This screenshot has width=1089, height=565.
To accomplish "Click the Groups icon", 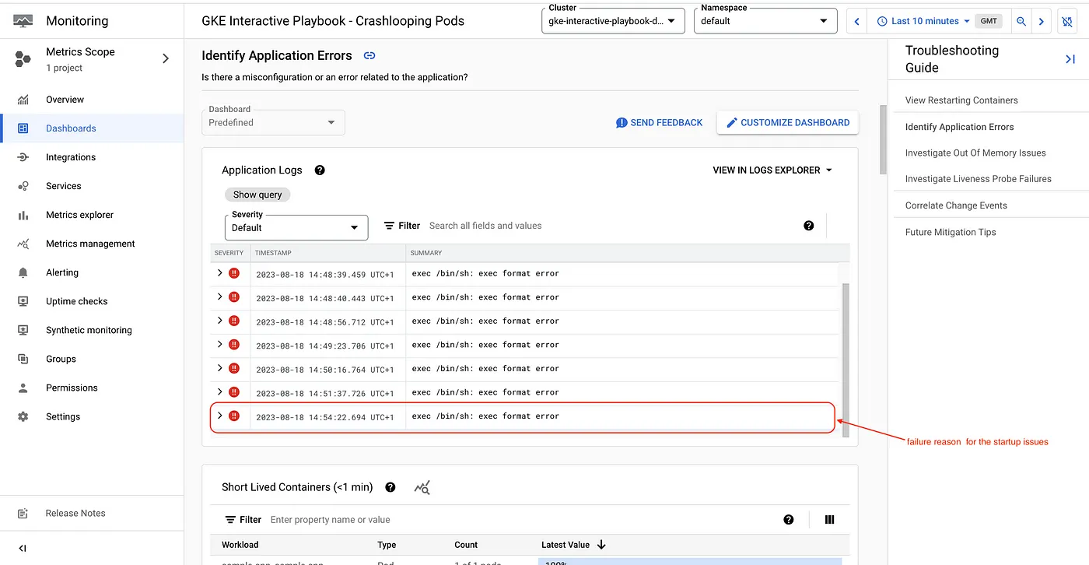I will 23,359.
